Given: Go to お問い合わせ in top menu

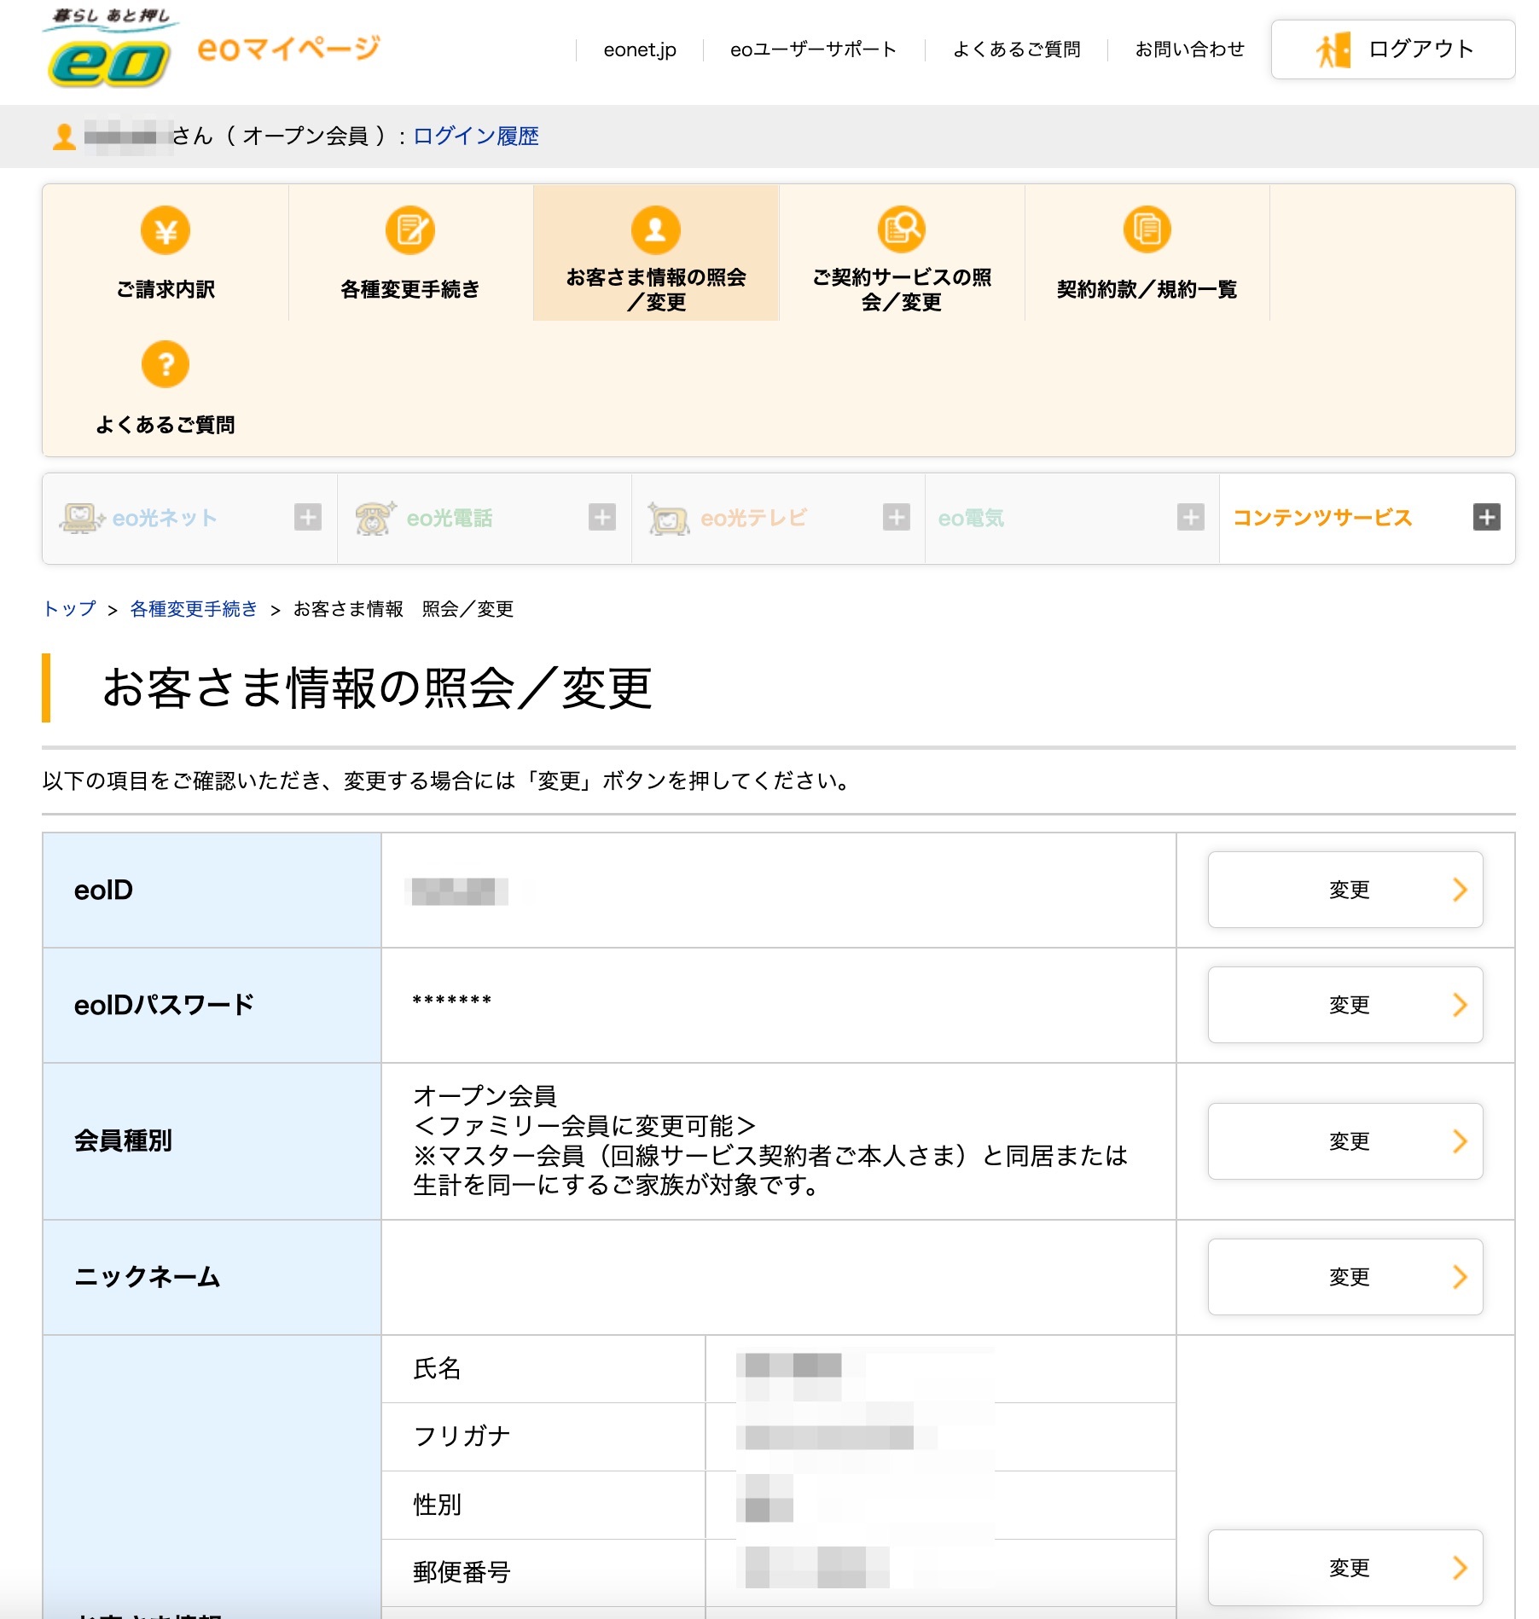Looking at the screenshot, I should point(1189,49).
